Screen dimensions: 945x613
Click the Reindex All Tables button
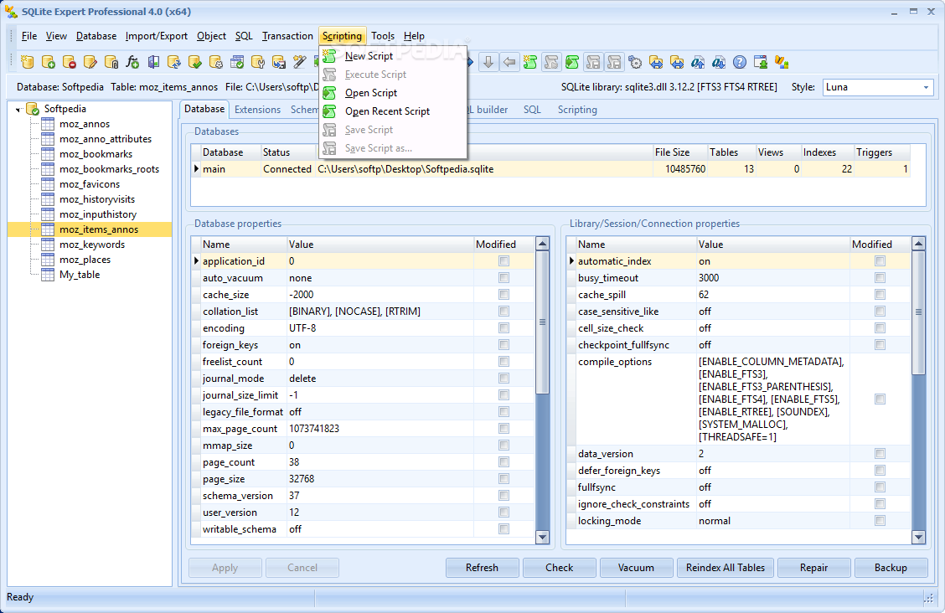click(725, 568)
